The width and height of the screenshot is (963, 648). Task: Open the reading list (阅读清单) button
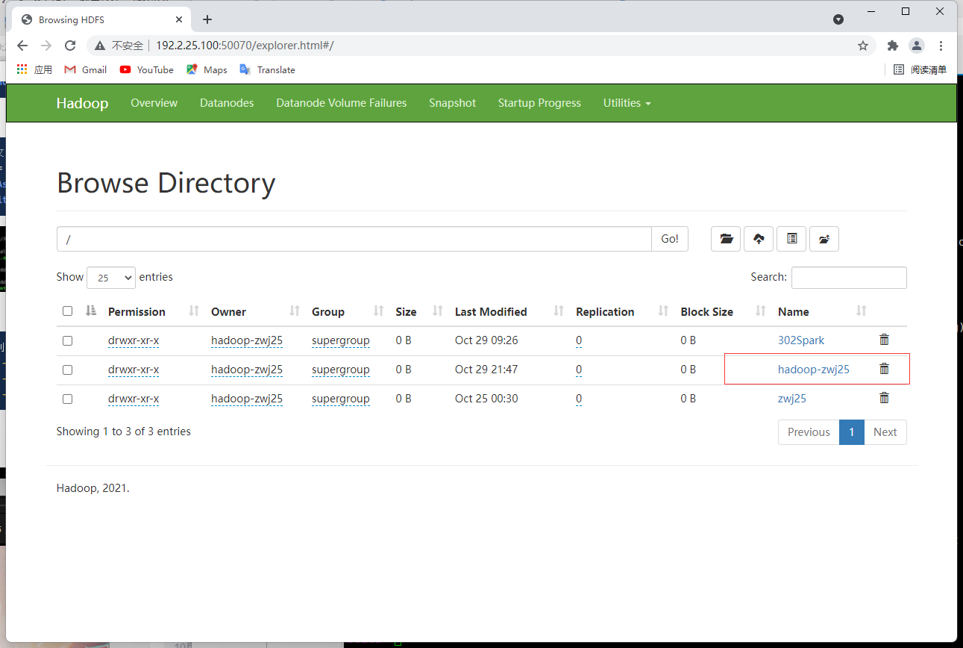click(920, 69)
